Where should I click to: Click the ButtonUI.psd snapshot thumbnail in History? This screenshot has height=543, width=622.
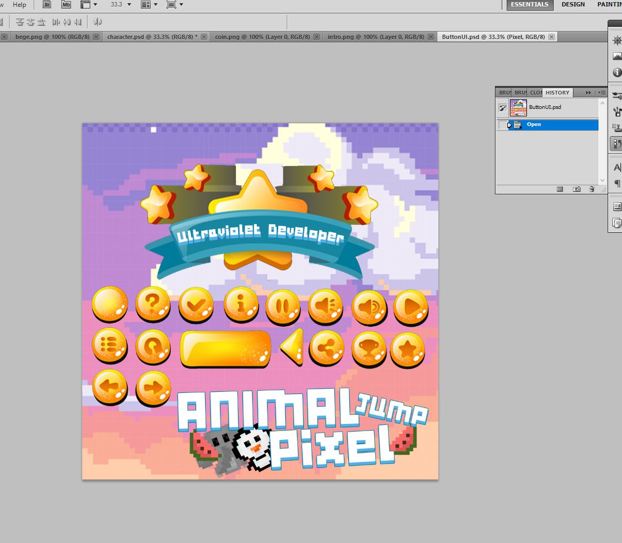pos(518,107)
